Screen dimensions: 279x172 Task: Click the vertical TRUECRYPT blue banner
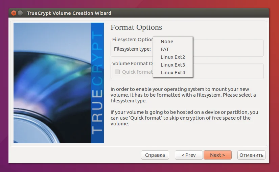(x=97, y=83)
